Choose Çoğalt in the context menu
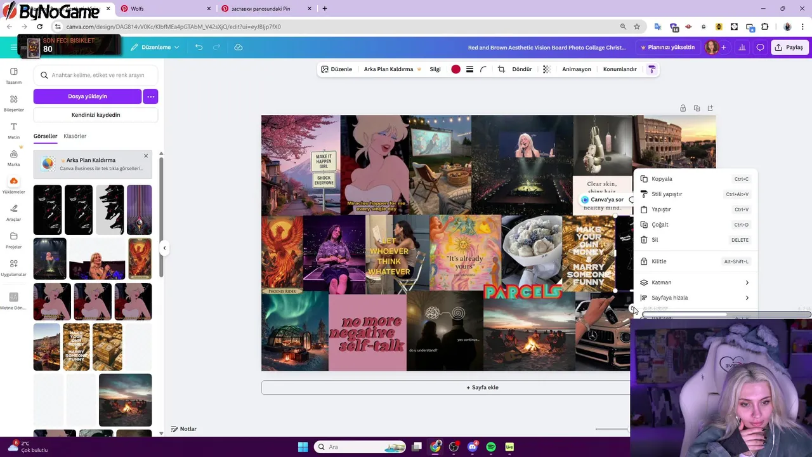812x457 pixels. point(695,225)
